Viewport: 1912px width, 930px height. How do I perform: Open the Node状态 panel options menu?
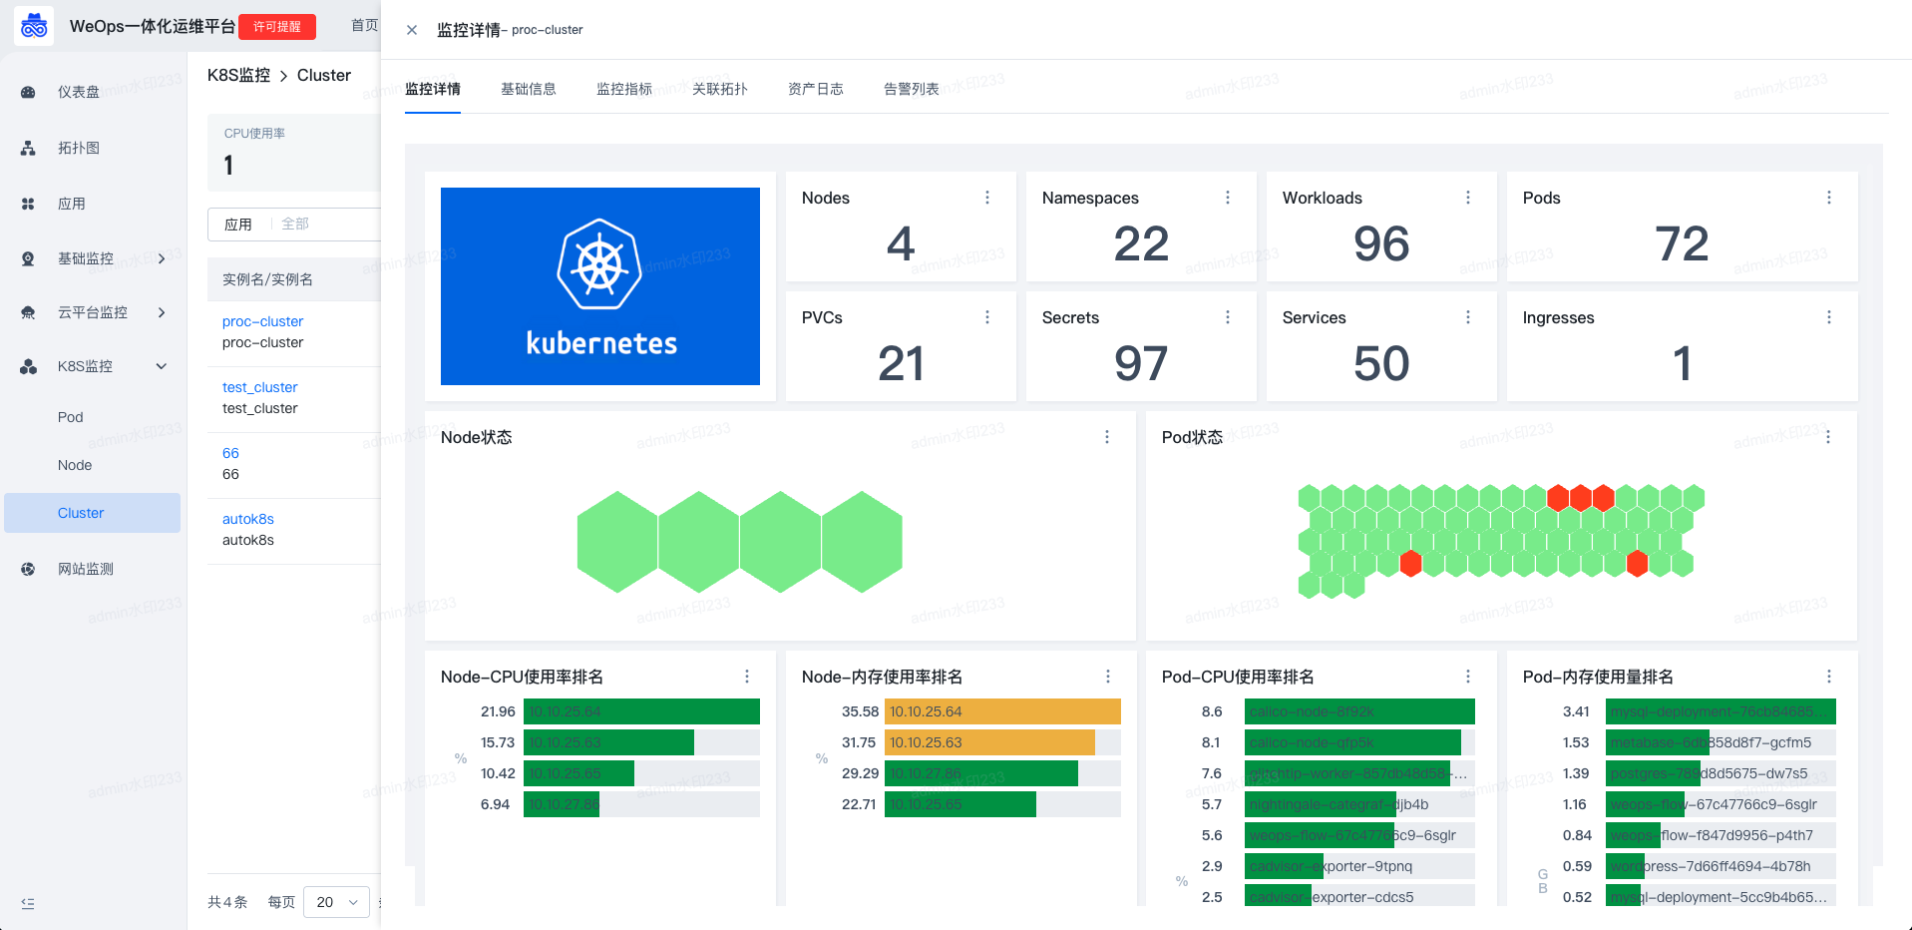pyautogui.click(x=1106, y=437)
